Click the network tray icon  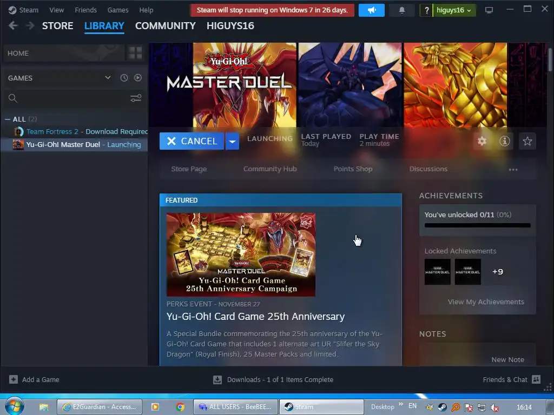pos(481,407)
